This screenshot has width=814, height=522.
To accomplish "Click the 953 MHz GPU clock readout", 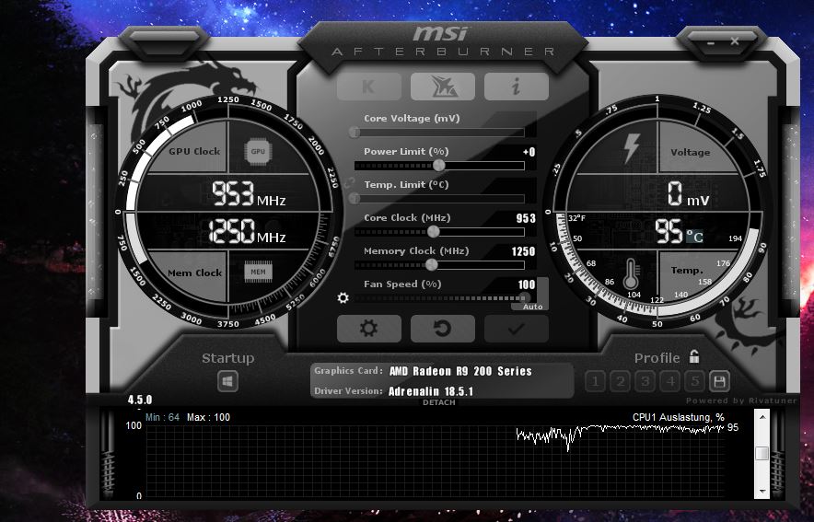I will point(248,193).
